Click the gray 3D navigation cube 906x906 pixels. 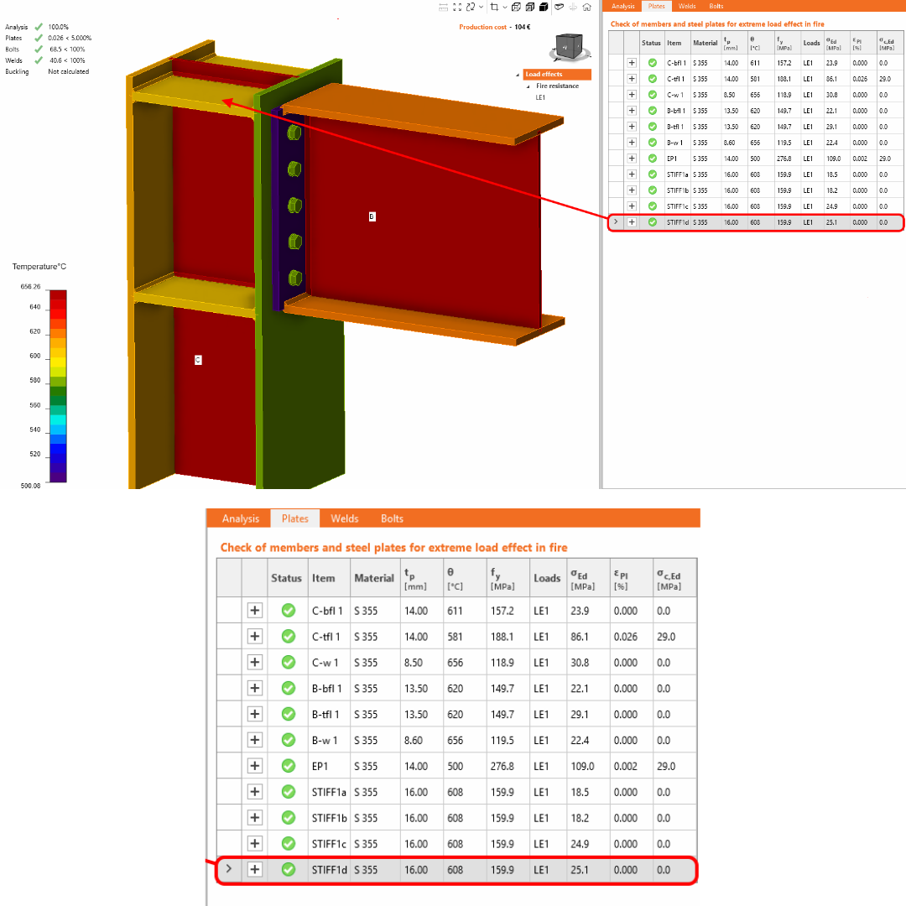point(569,46)
